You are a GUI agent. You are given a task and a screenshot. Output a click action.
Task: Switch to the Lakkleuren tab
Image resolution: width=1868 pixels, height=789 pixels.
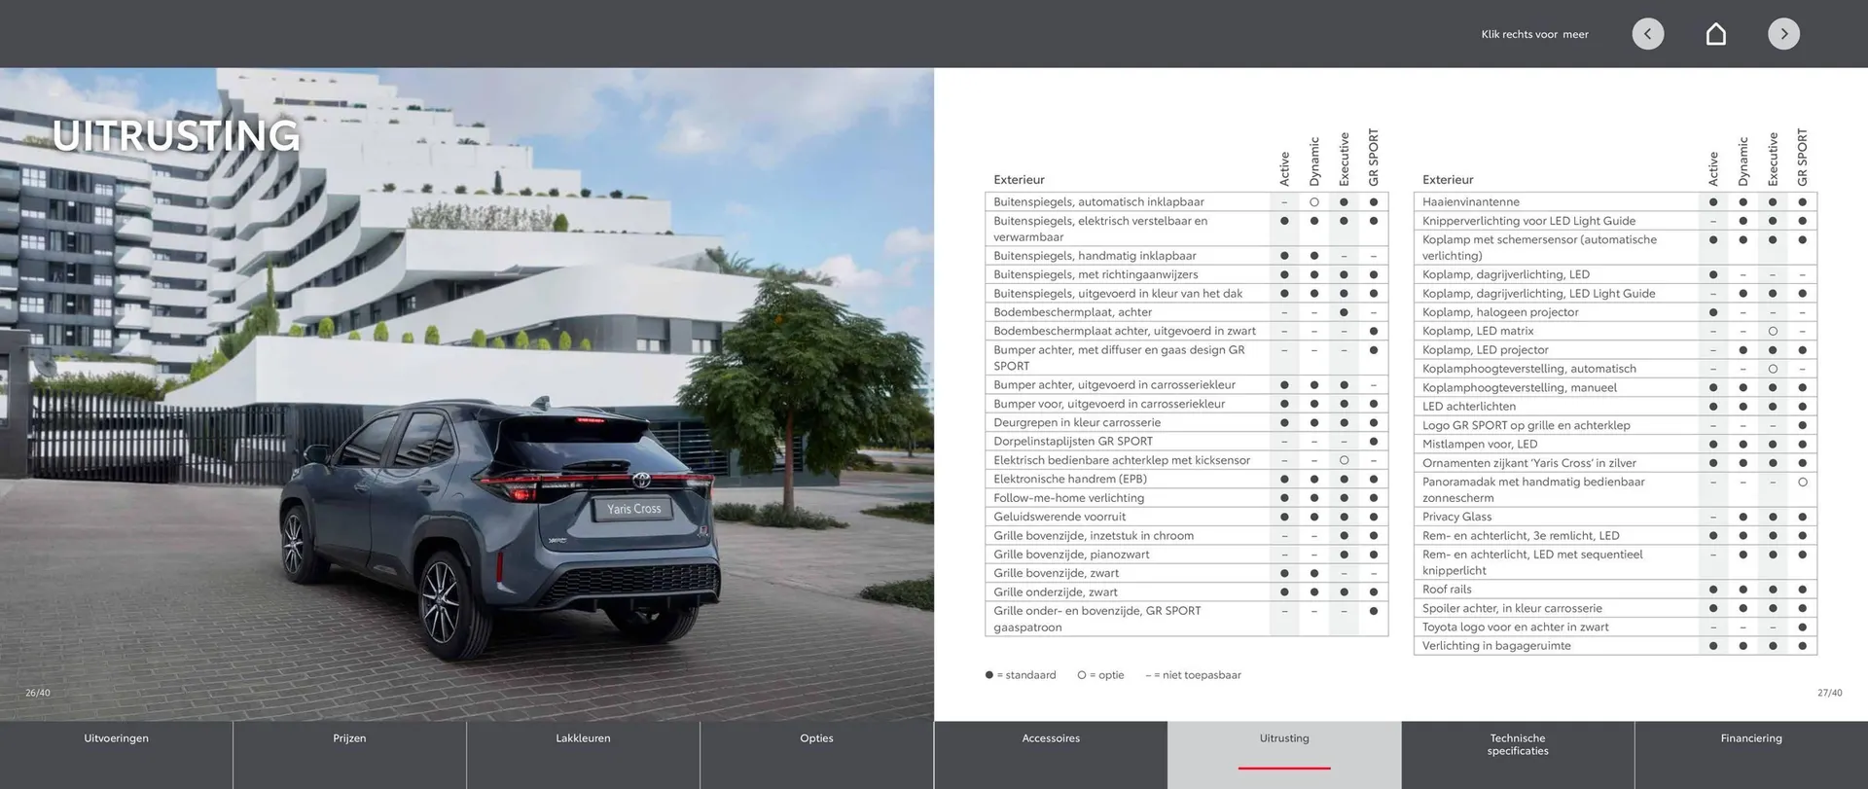coord(583,755)
